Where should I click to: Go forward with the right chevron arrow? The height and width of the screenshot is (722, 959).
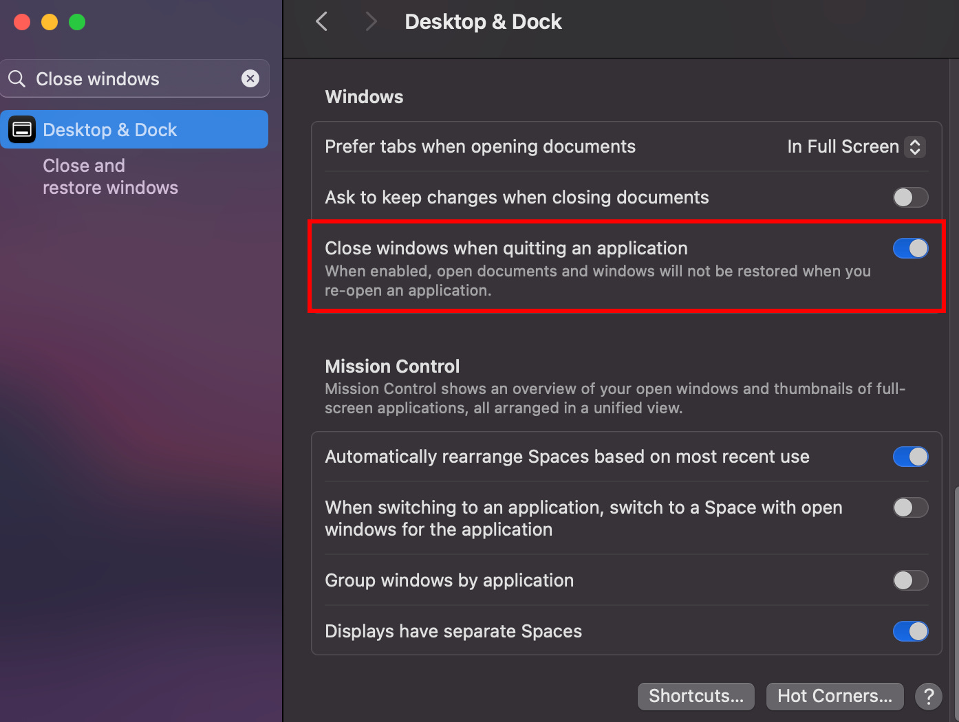371,21
